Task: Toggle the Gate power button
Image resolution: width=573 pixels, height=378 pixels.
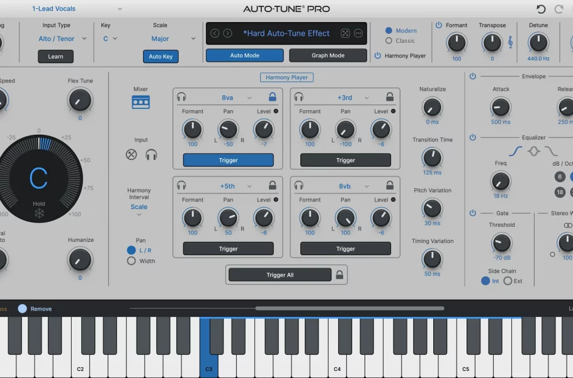Action: click(472, 213)
